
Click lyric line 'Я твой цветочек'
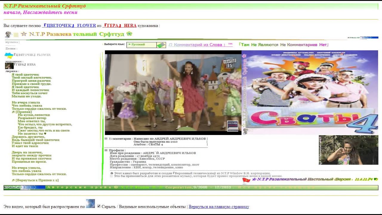[x=25, y=75]
